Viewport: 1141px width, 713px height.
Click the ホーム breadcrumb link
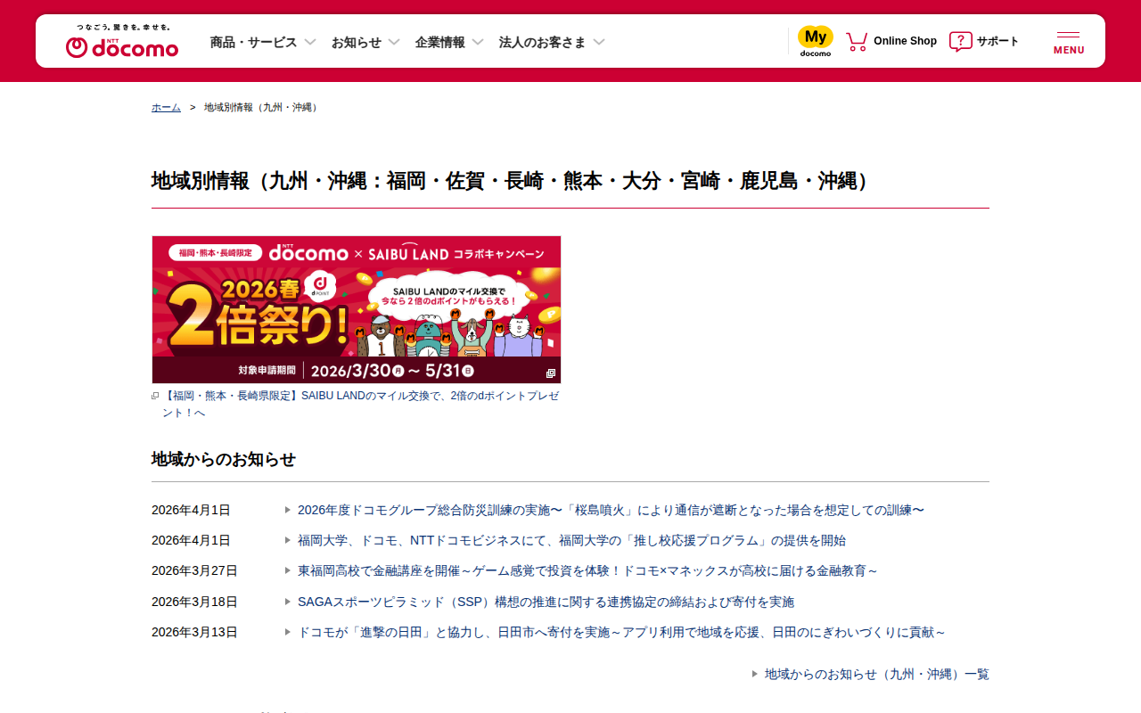point(166,107)
